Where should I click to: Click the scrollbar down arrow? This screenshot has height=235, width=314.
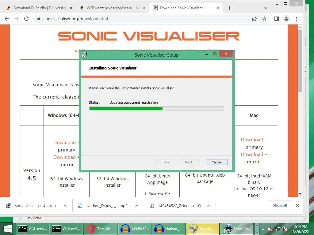(300, 194)
